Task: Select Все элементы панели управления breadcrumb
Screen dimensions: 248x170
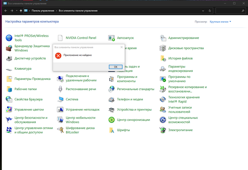Action: tap(78, 11)
